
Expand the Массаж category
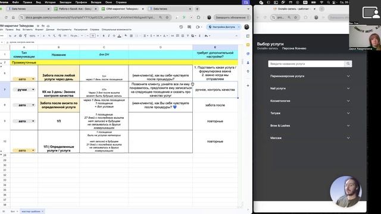pos(310,138)
